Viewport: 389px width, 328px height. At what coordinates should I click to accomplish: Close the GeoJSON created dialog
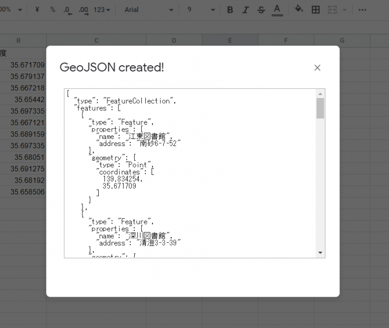[317, 68]
